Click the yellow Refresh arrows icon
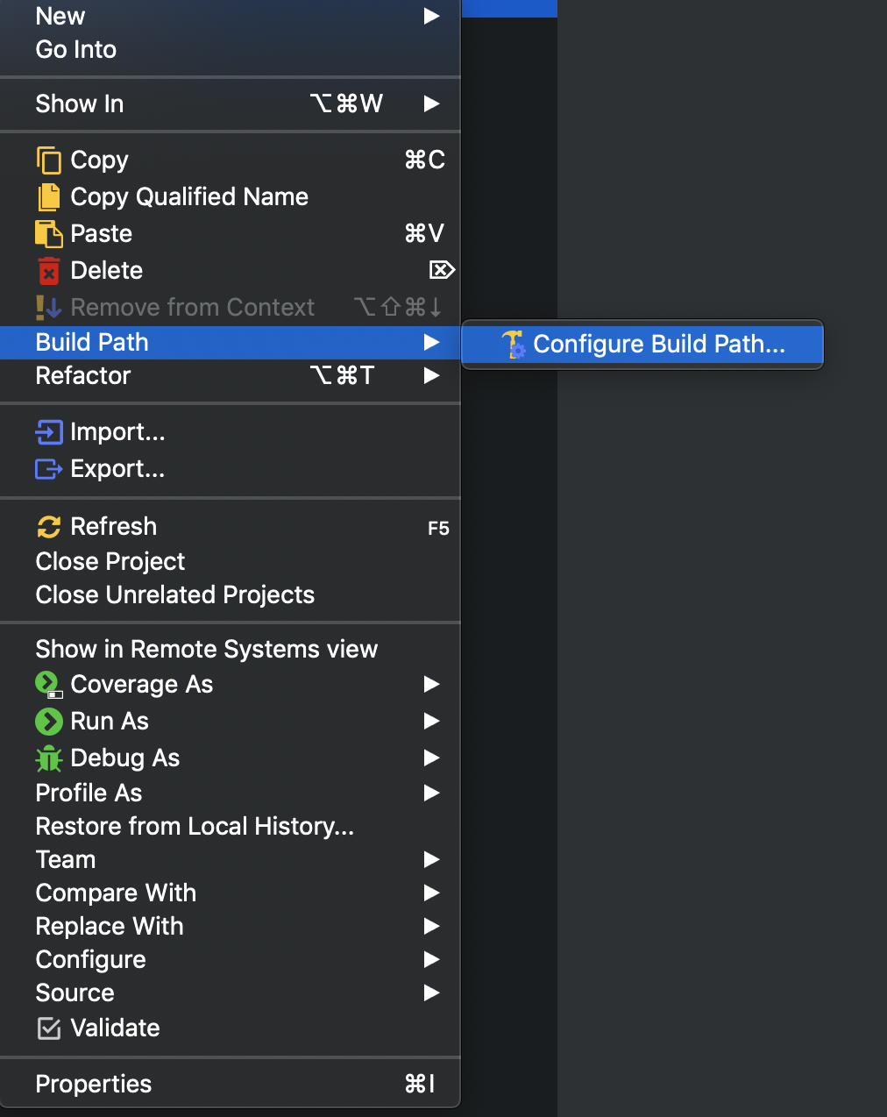 point(49,527)
